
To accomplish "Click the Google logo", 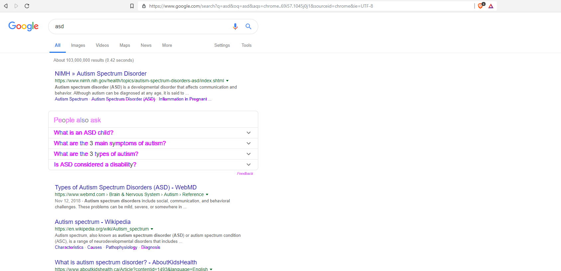I will (x=24, y=26).
